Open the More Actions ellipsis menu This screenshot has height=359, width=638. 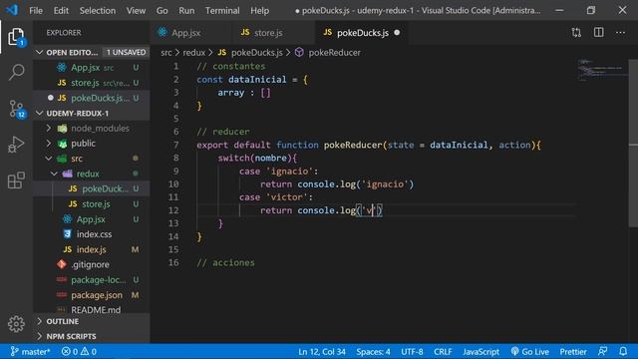[x=620, y=33]
